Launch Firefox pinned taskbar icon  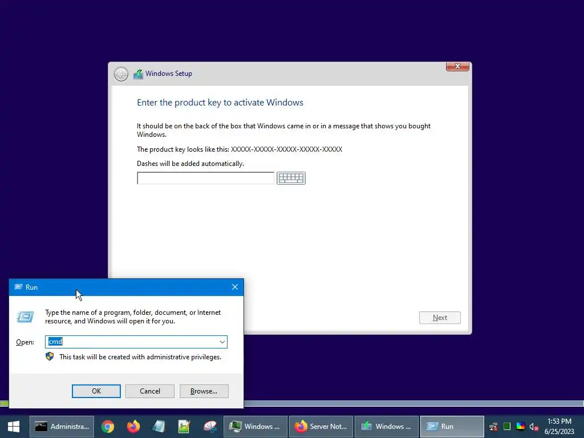pyautogui.click(x=133, y=427)
